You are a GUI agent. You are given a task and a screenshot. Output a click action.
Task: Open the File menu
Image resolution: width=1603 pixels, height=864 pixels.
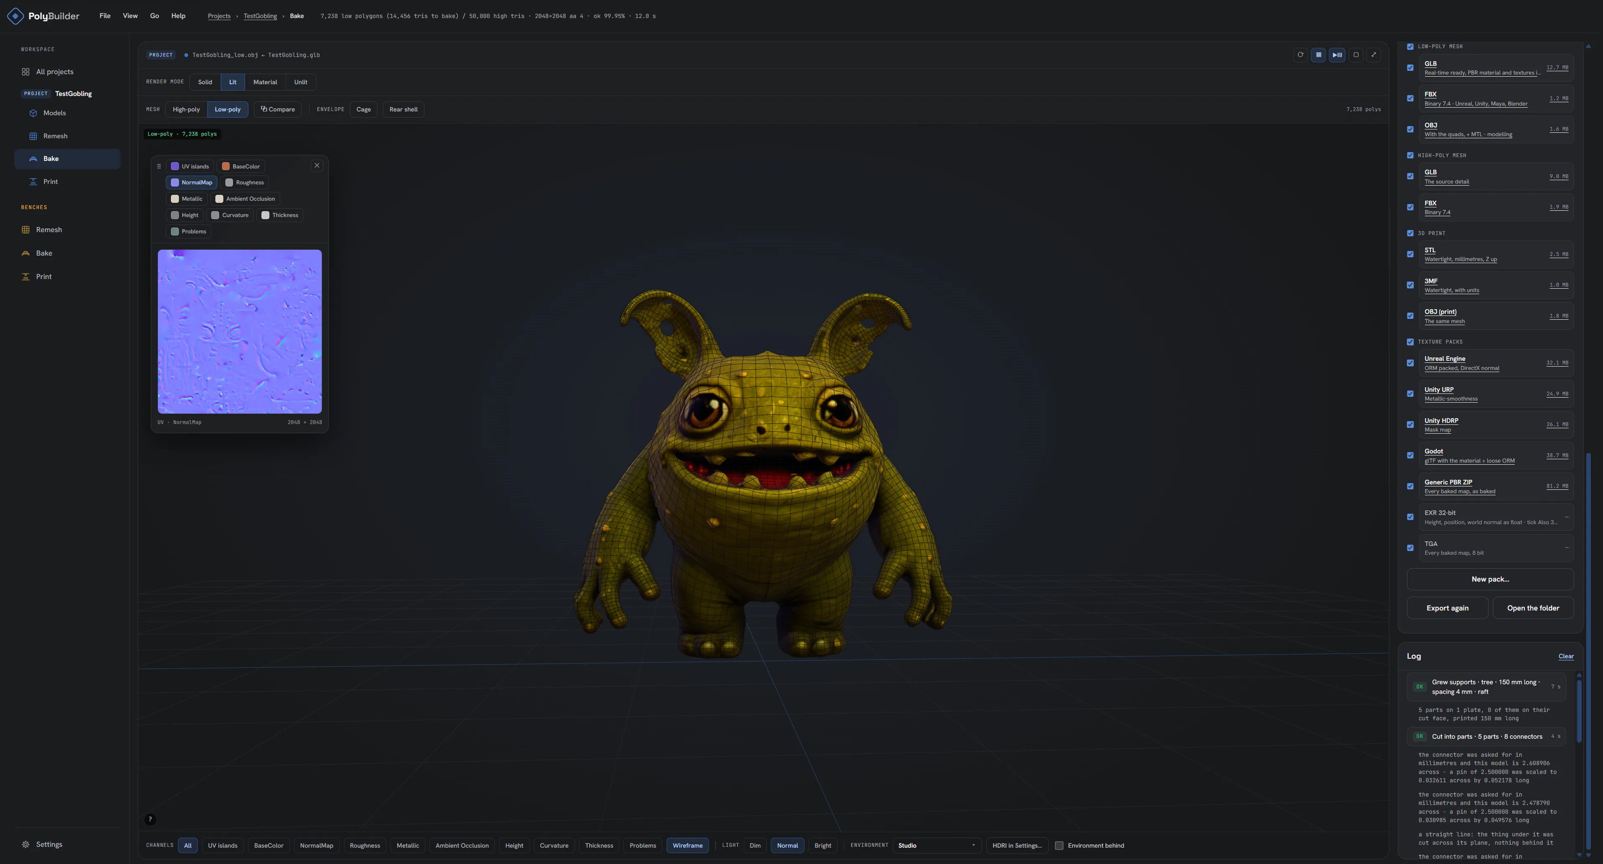click(105, 16)
